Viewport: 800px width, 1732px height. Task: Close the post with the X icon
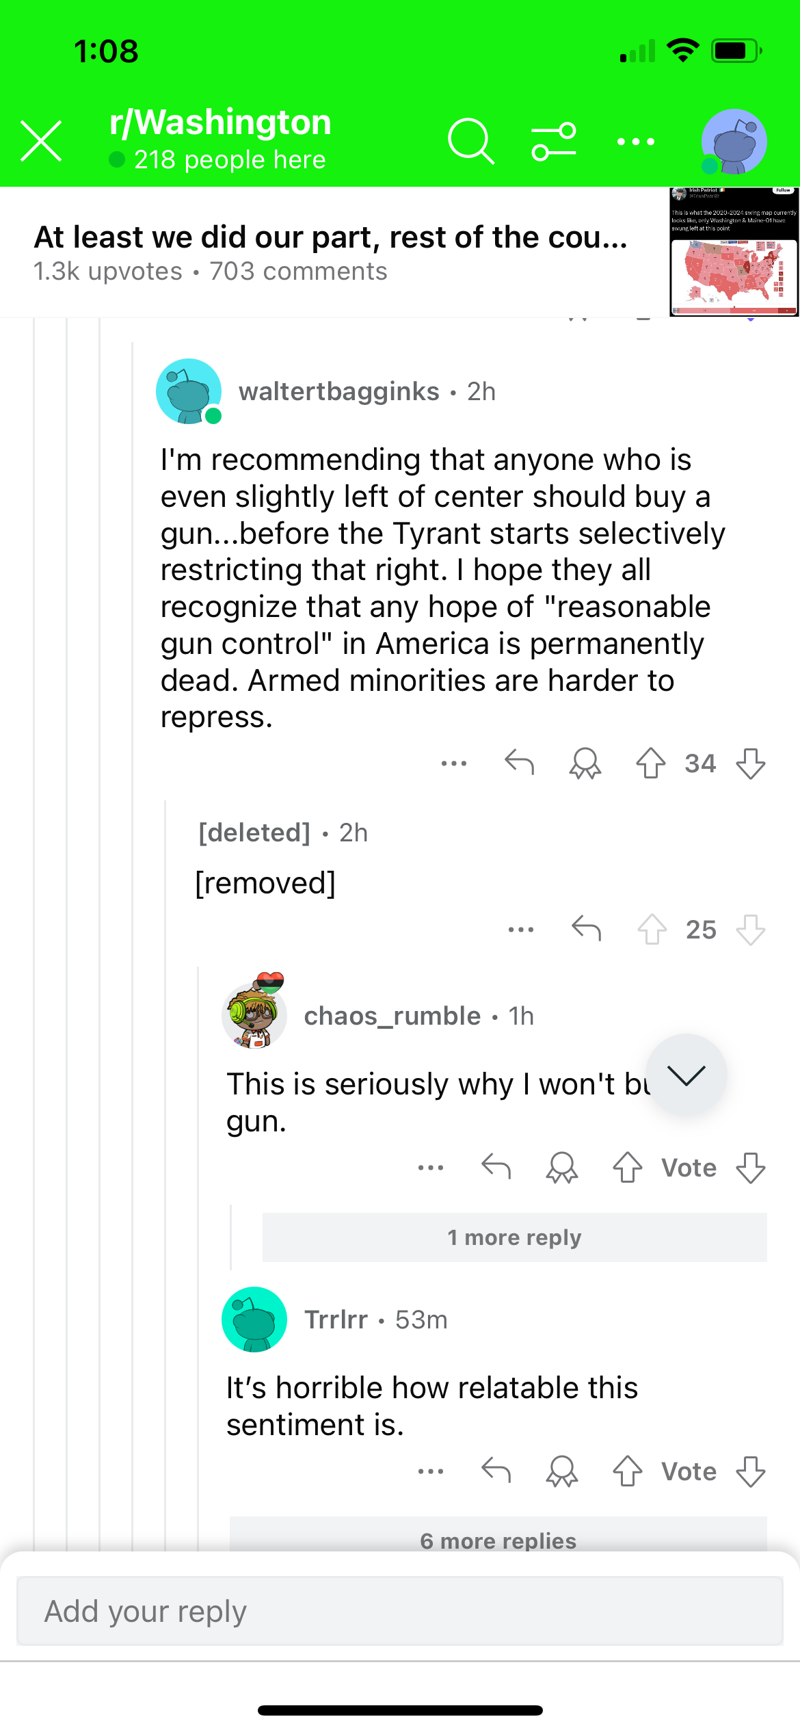[42, 142]
